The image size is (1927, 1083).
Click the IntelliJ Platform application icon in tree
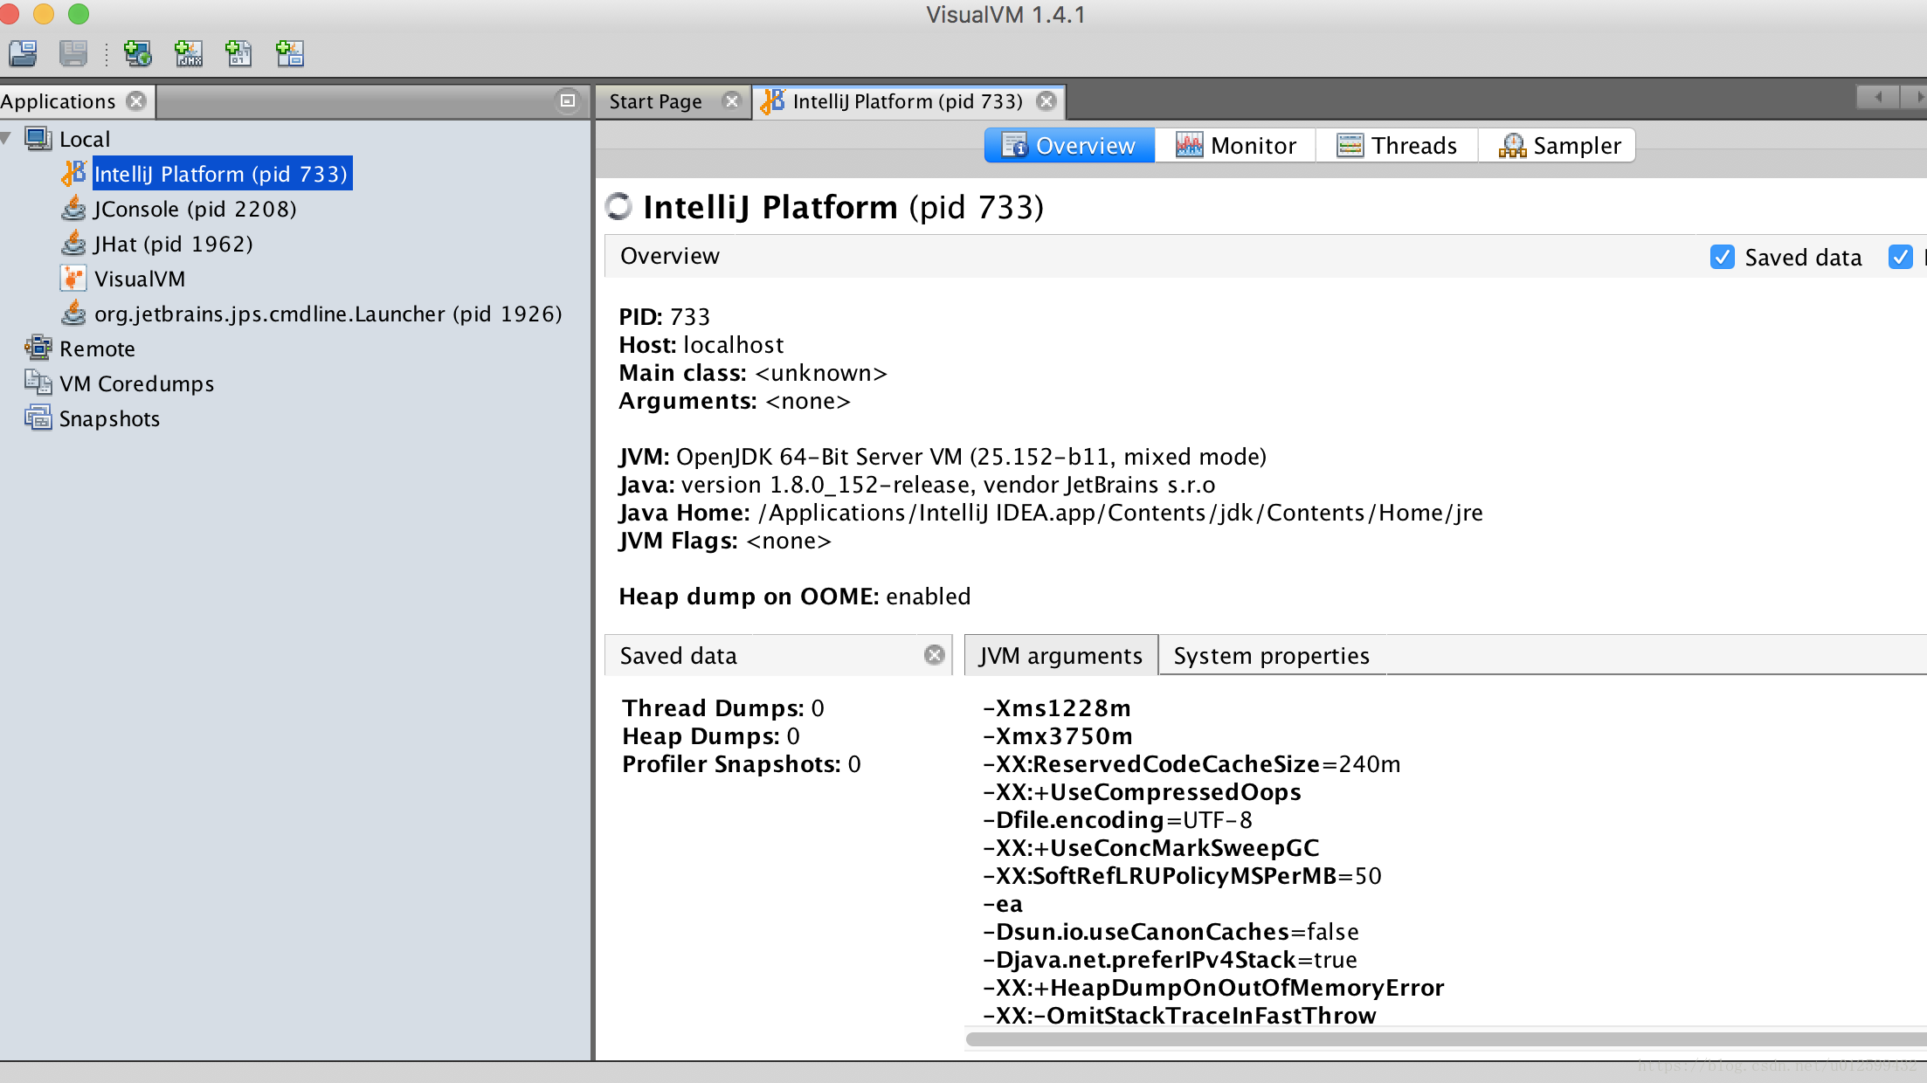click(74, 174)
